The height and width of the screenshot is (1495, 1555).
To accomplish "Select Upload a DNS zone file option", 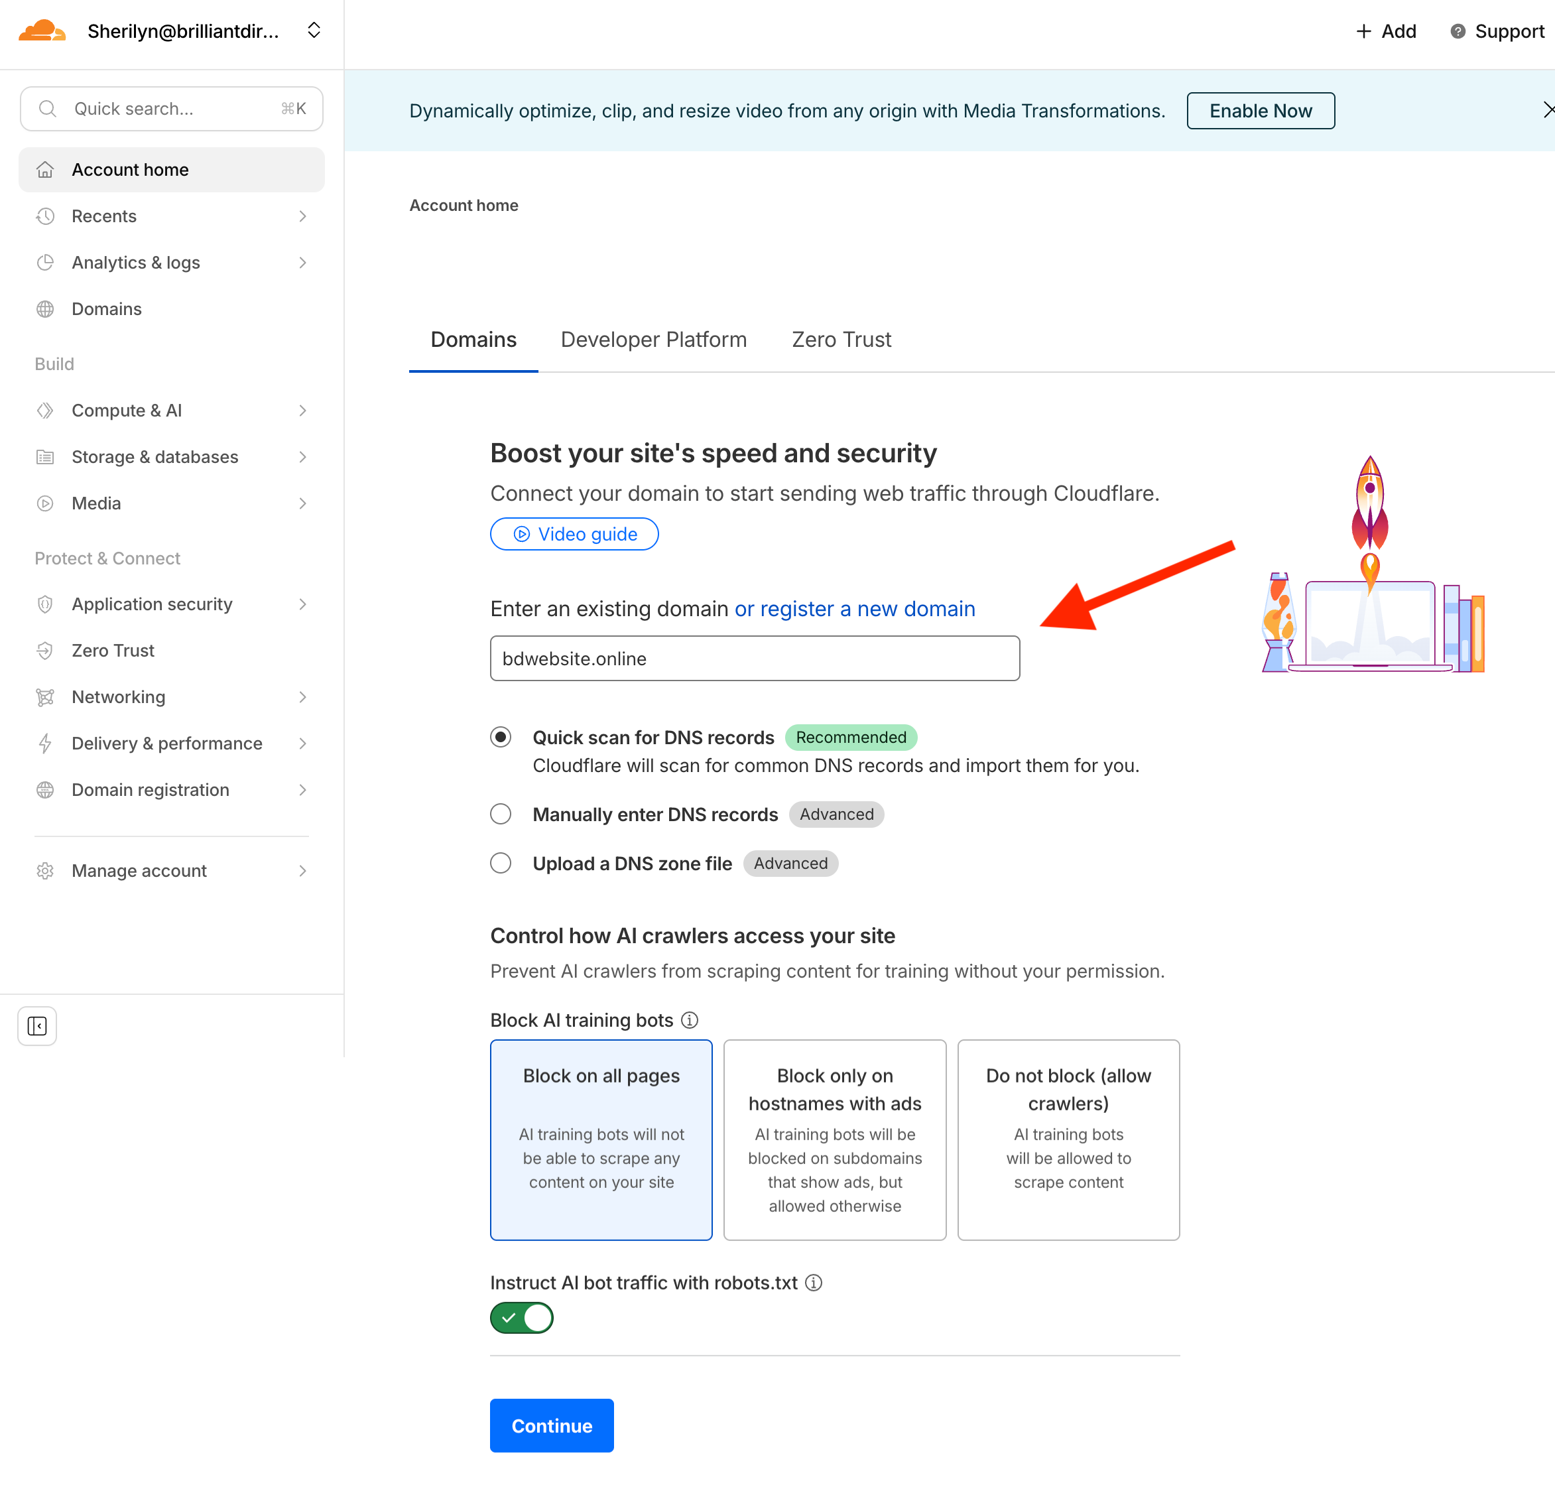I will 501,862.
